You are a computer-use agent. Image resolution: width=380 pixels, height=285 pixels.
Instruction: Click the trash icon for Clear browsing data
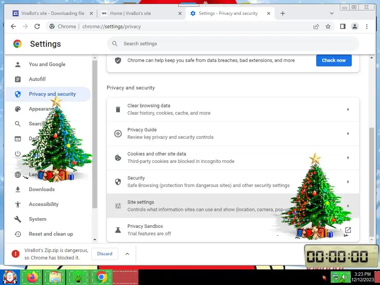coord(118,109)
